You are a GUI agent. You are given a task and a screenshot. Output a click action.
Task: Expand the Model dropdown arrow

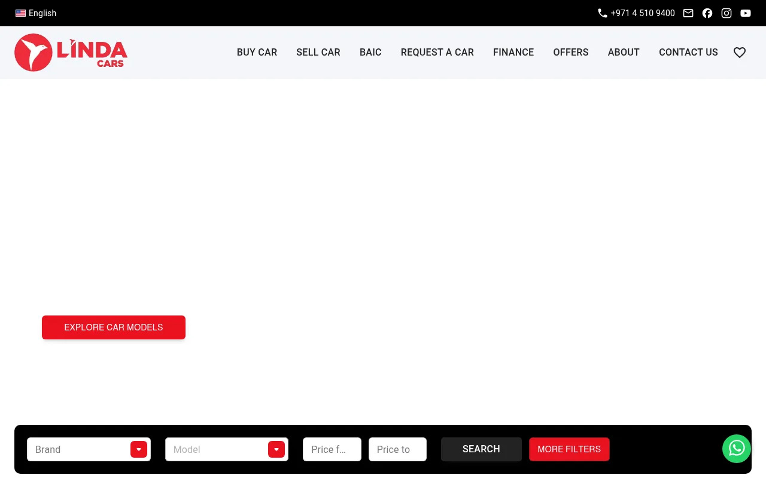tap(276, 449)
